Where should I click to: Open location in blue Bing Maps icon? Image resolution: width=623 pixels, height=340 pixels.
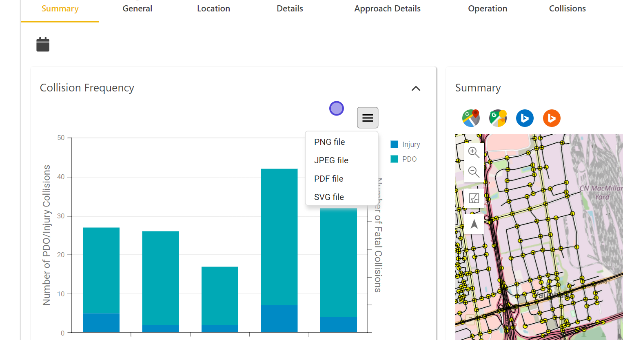[x=525, y=118]
